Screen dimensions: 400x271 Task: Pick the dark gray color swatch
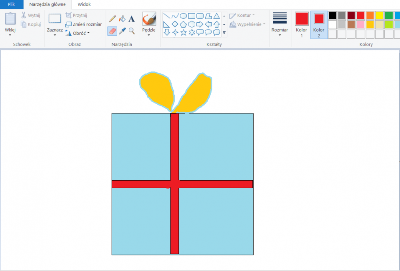(x=342, y=15)
